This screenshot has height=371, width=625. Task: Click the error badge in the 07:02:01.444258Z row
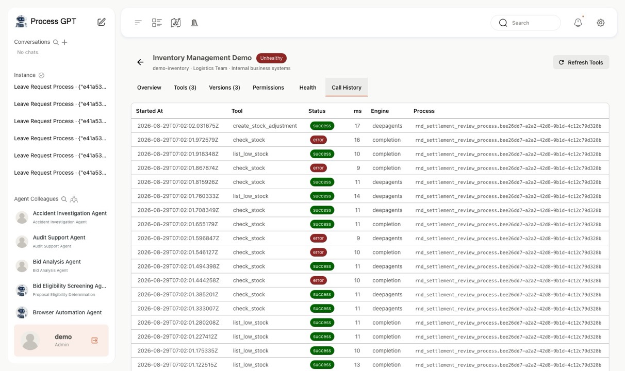(x=319, y=280)
